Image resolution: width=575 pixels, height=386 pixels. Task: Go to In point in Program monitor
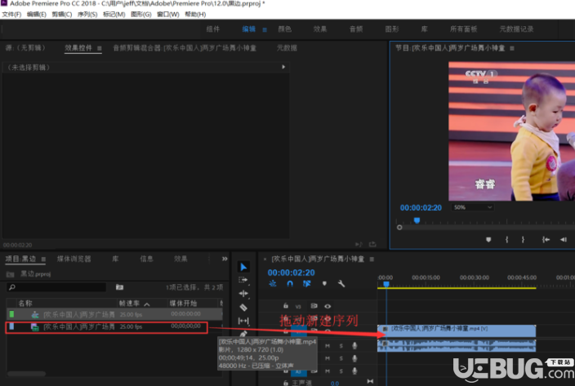point(546,239)
